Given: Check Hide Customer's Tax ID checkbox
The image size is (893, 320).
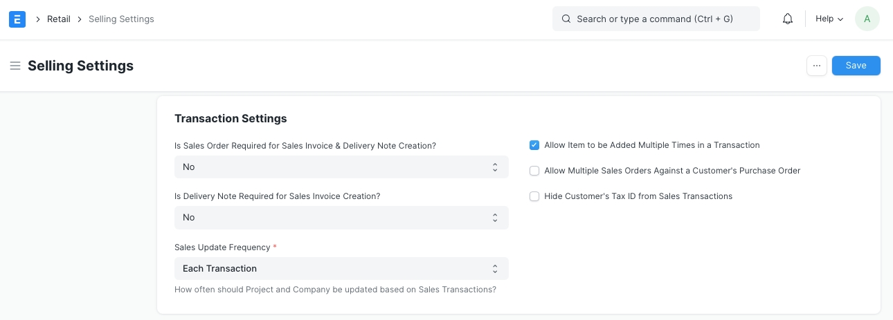Looking at the screenshot, I should [534, 196].
